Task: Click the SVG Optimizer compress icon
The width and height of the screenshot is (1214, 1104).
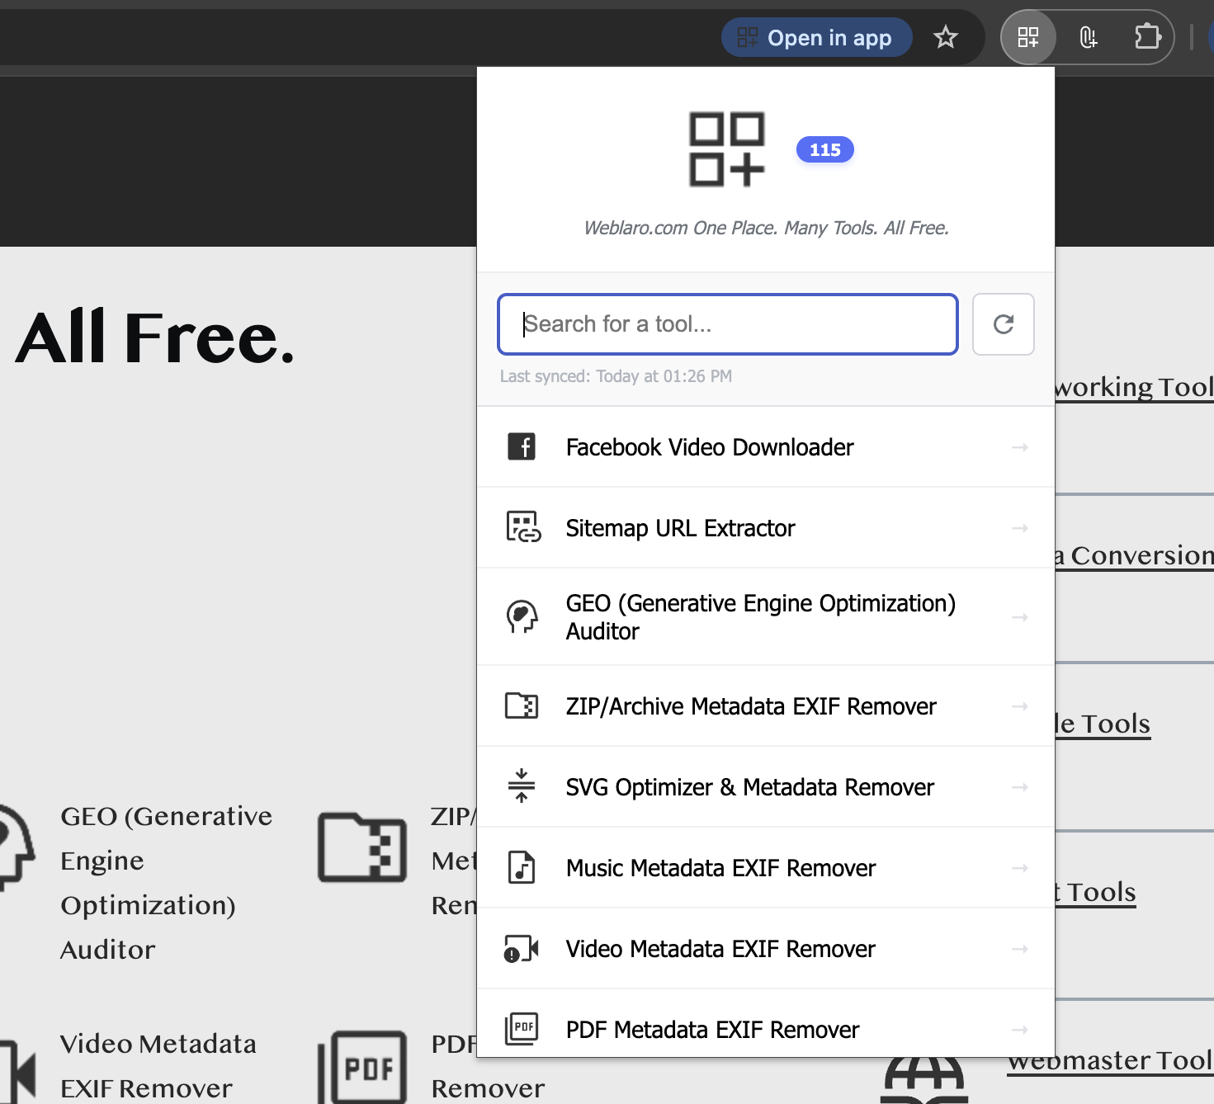Action: 522,786
